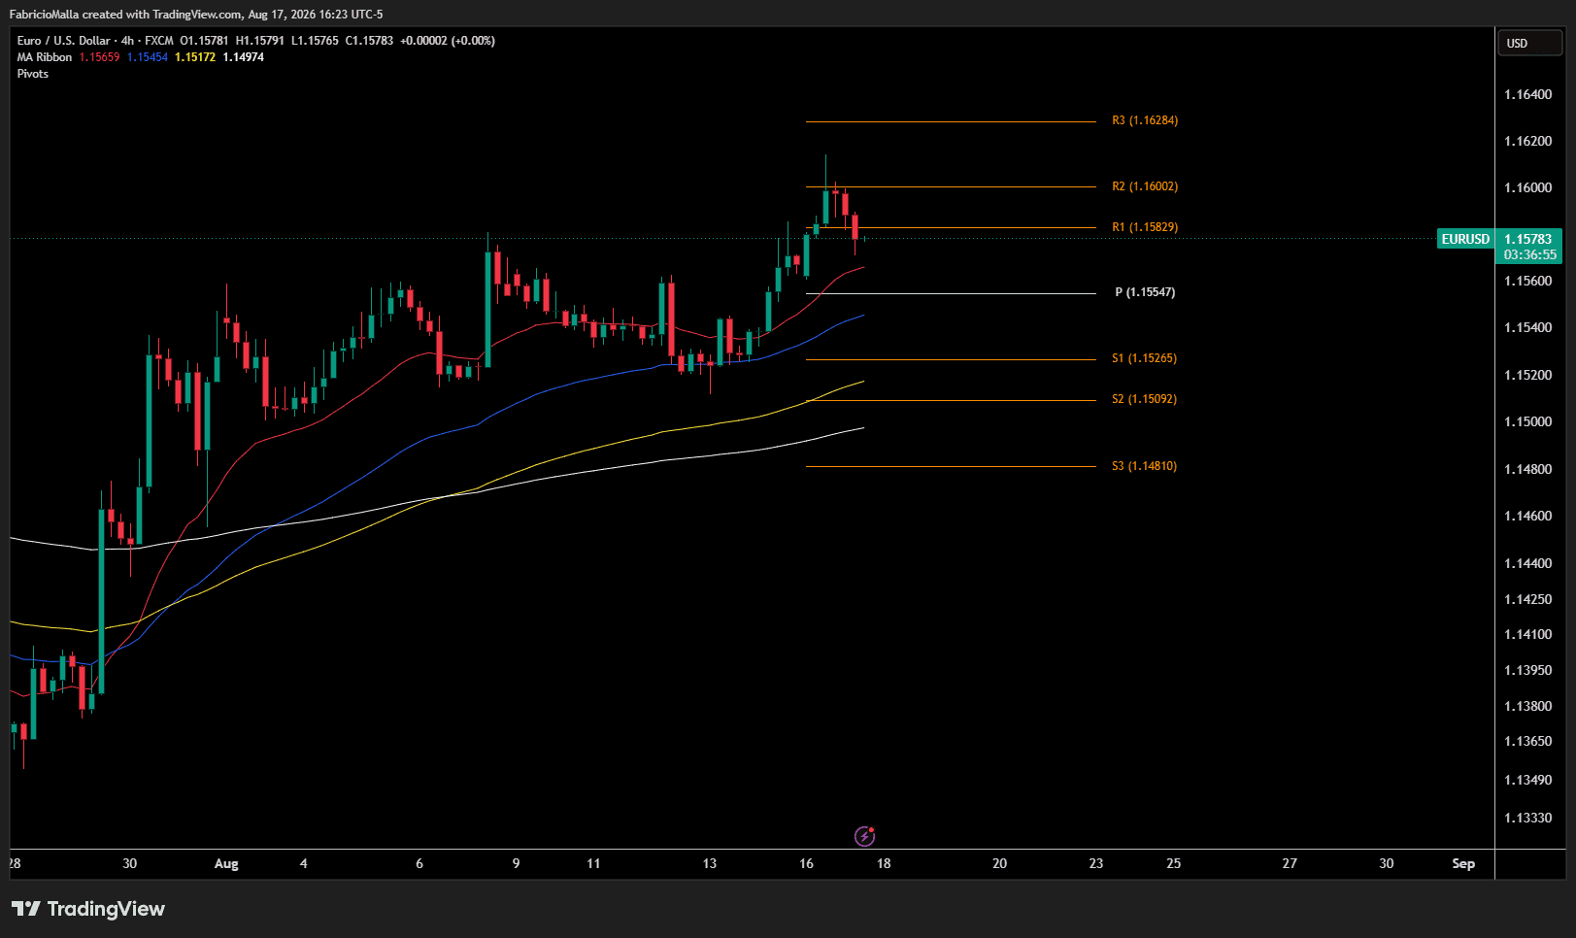Click the 1.15400 price axis label
Viewport: 1576px width, 938px height.
point(1528,327)
